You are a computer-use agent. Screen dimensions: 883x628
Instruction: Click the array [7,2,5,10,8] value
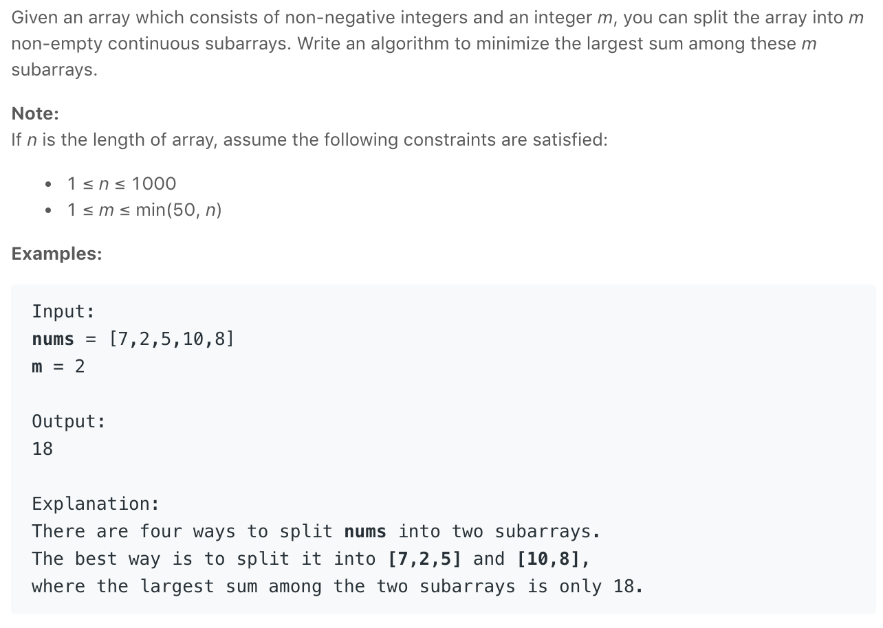point(171,339)
